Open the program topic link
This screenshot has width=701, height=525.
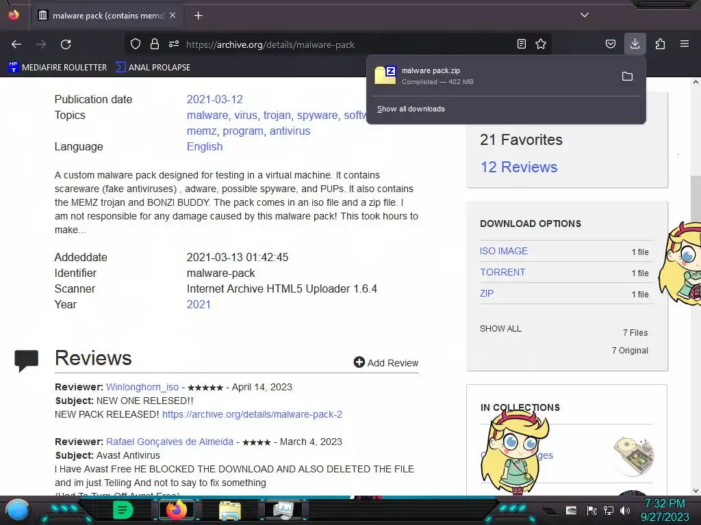pyautogui.click(x=243, y=131)
